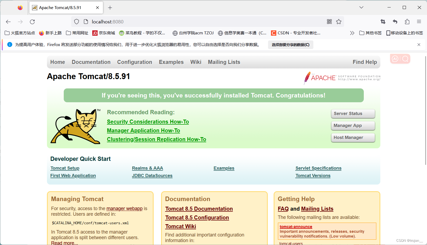Show more bookmarks with the double chevron
This screenshot has height=245, width=427.
[352, 33]
